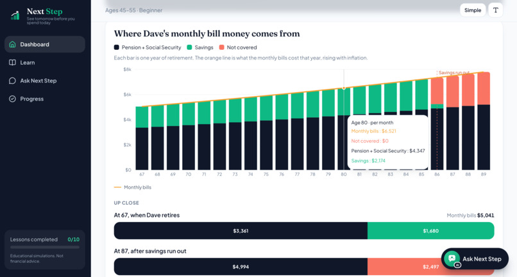517x277 pixels.
Task: Click the 'Educational simulations. Not financial advice.' note
Action: tap(37, 258)
